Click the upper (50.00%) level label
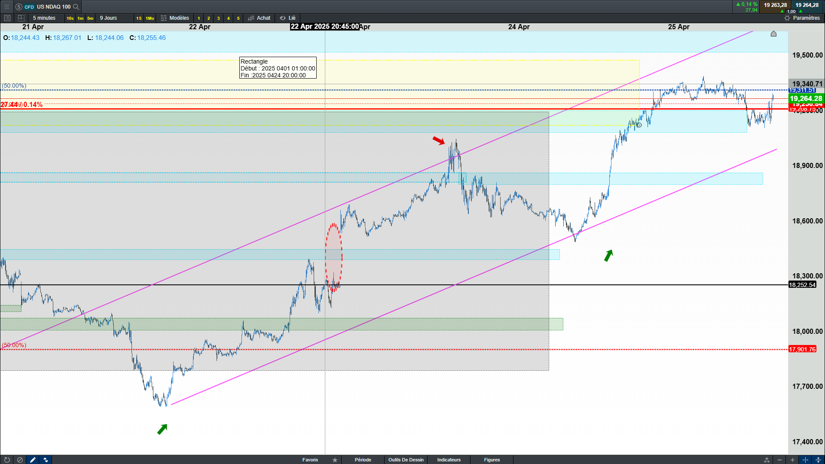 click(x=14, y=85)
